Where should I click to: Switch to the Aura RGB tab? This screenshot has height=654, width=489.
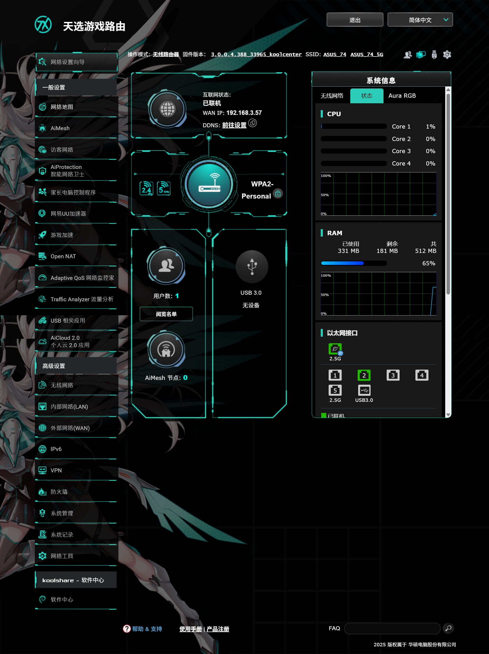point(402,96)
